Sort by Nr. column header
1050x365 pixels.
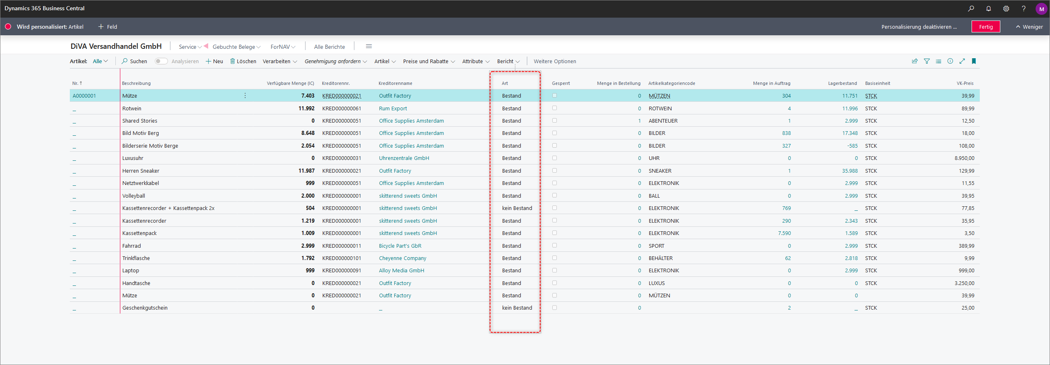(x=77, y=83)
